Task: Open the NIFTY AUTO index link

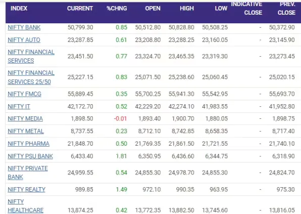Action: point(24,40)
